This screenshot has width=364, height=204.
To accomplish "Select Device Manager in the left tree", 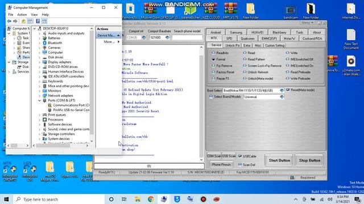I will click(24, 57).
